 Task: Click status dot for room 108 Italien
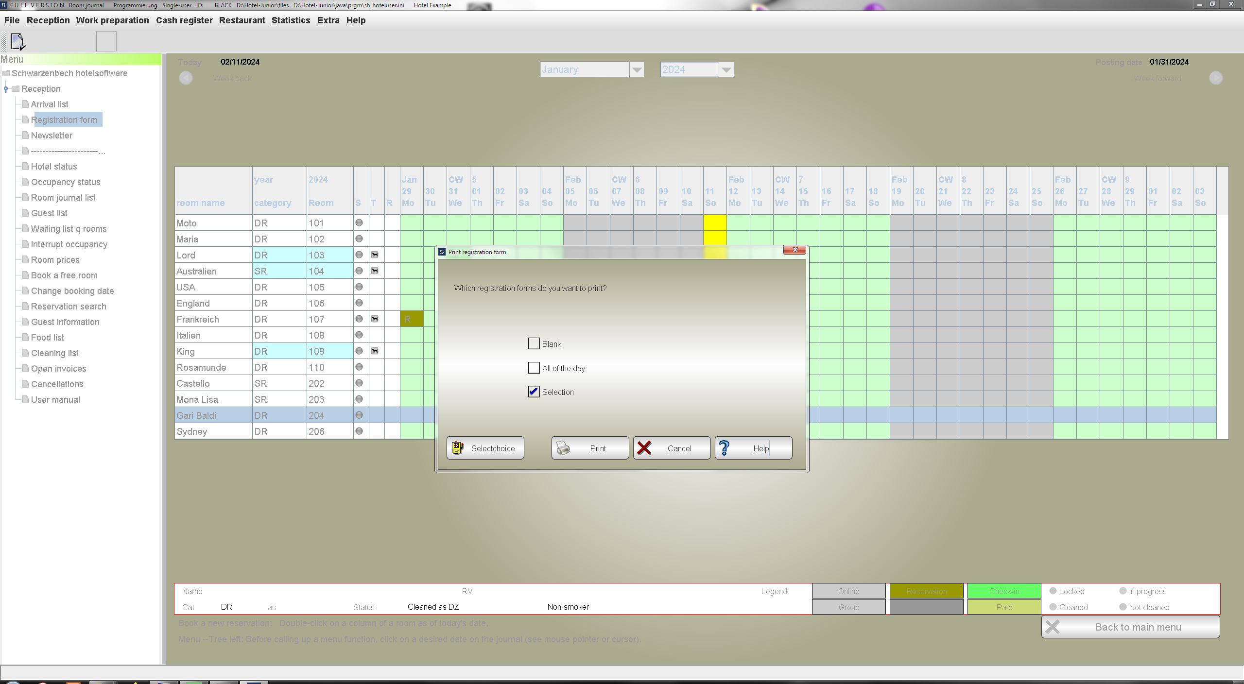coord(359,335)
